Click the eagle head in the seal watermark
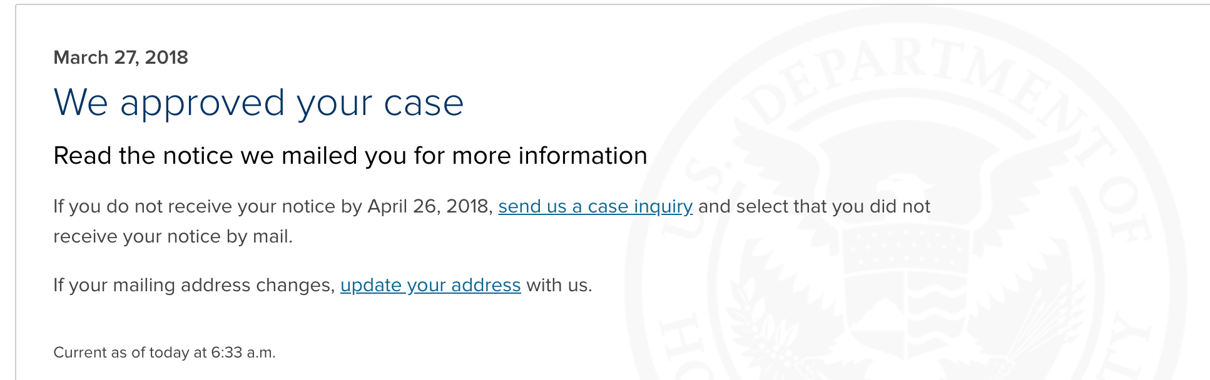The height and width of the screenshot is (380, 1210). pos(901,187)
